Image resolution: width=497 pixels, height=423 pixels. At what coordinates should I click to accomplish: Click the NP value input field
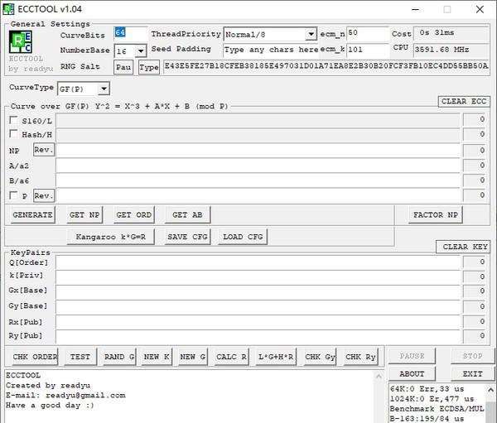(x=258, y=150)
